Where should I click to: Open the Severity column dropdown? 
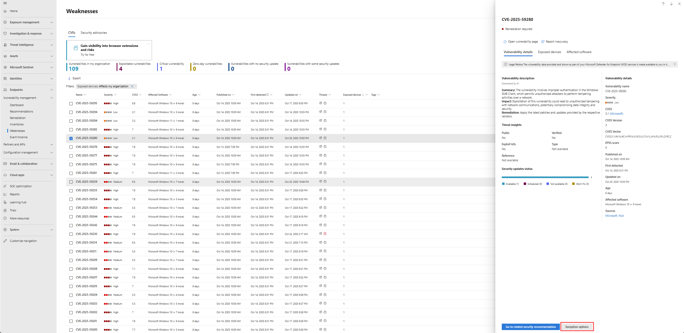(115, 95)
